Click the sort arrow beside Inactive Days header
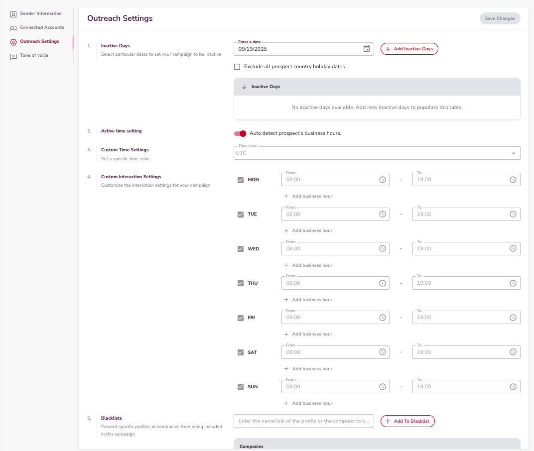Viewport: 534px width, 451px height. coord(244,87)
